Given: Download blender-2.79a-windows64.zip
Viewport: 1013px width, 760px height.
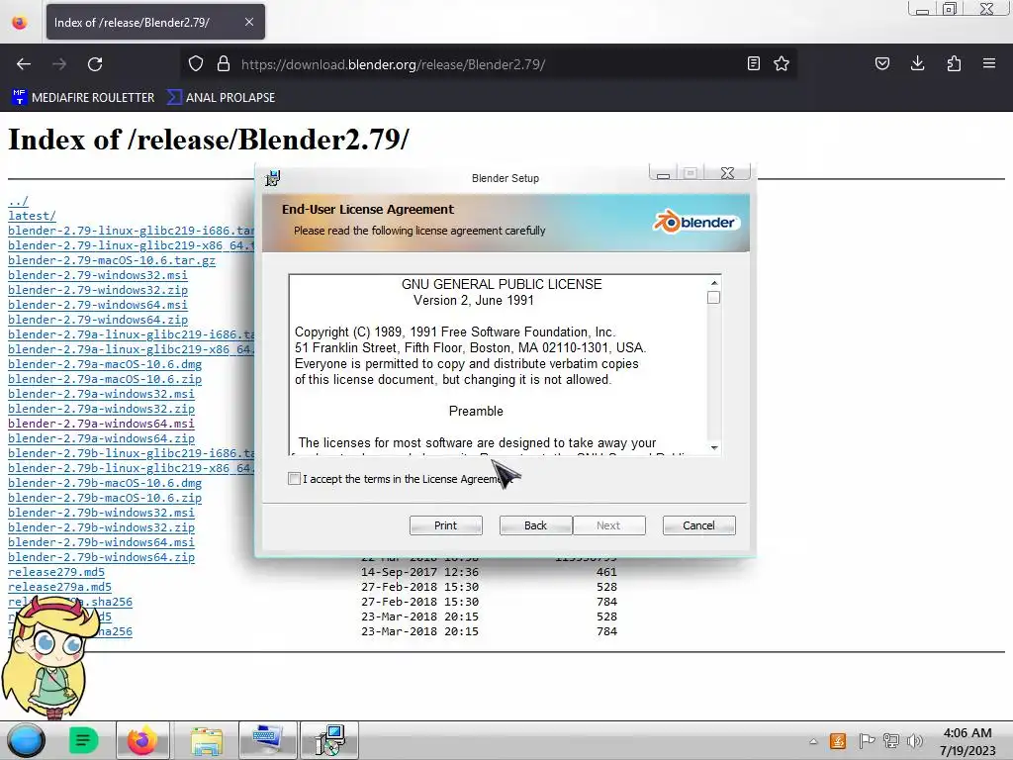Looking at the screenshot, I should (x=102, y=438).
